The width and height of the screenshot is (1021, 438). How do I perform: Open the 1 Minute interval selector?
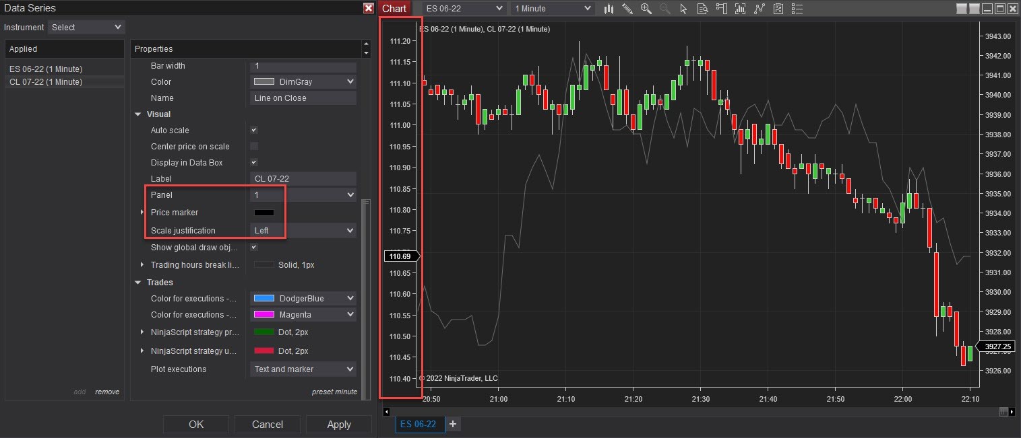[553, 9]
